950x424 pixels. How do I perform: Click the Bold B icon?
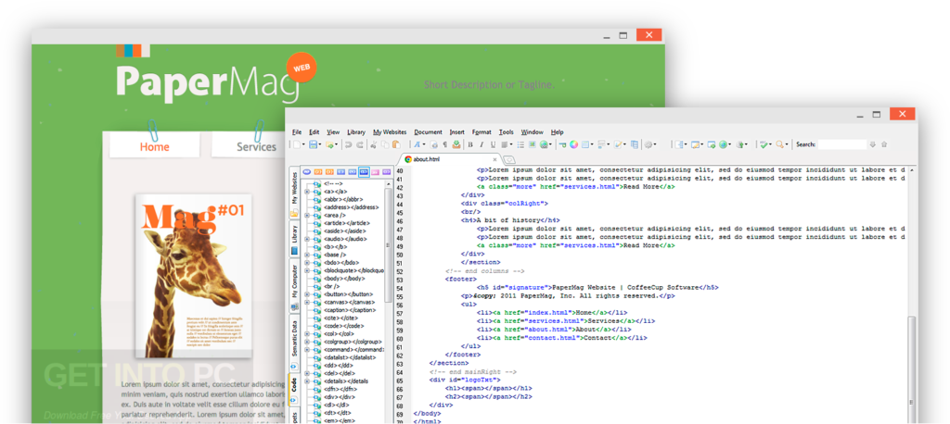click(x=469, y=144)
